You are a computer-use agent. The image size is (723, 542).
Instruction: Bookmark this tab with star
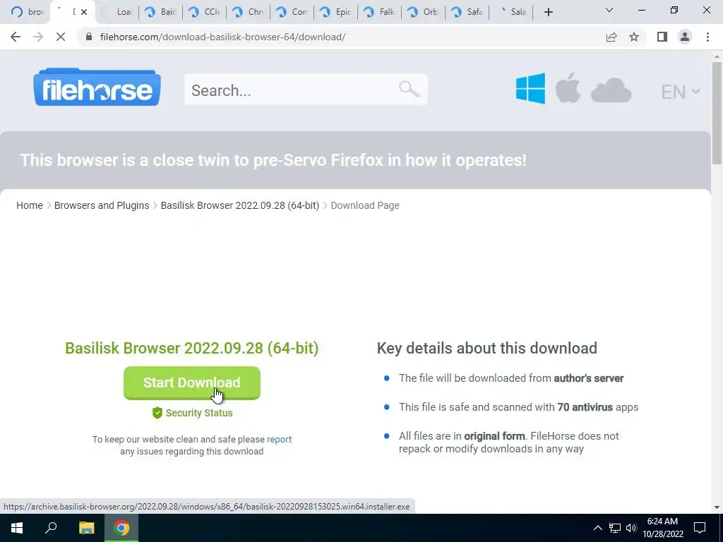[634, 37]
